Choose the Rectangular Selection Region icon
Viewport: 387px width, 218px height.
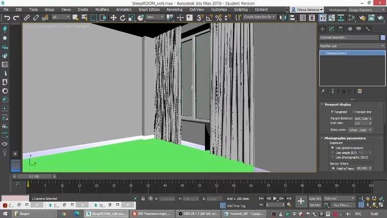94,18
